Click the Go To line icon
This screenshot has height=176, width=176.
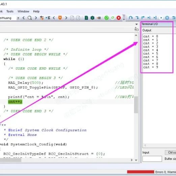point(48,18)
